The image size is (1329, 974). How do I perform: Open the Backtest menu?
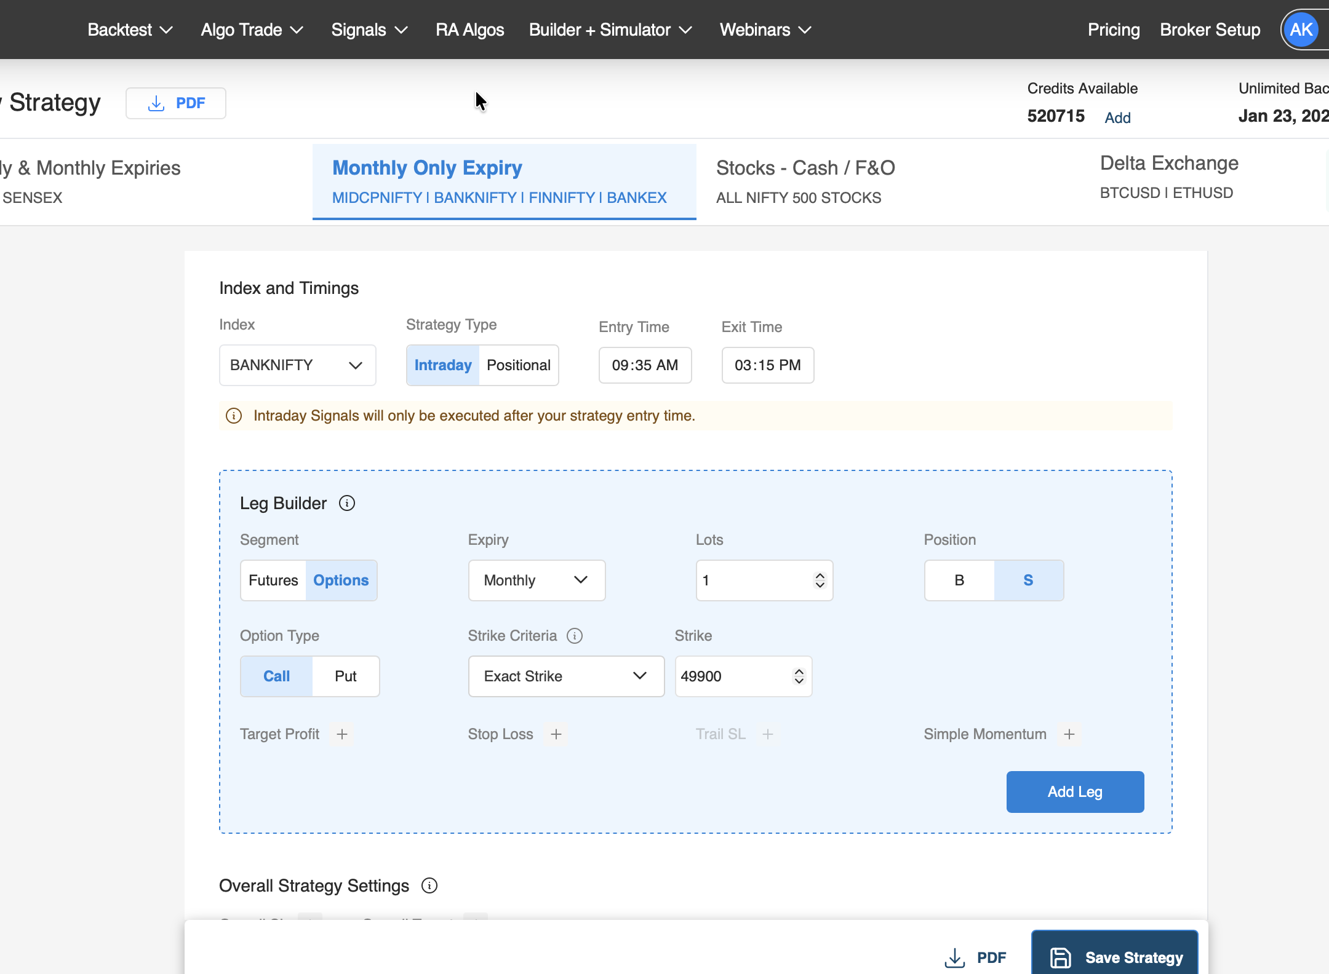(x=130, y=30)
